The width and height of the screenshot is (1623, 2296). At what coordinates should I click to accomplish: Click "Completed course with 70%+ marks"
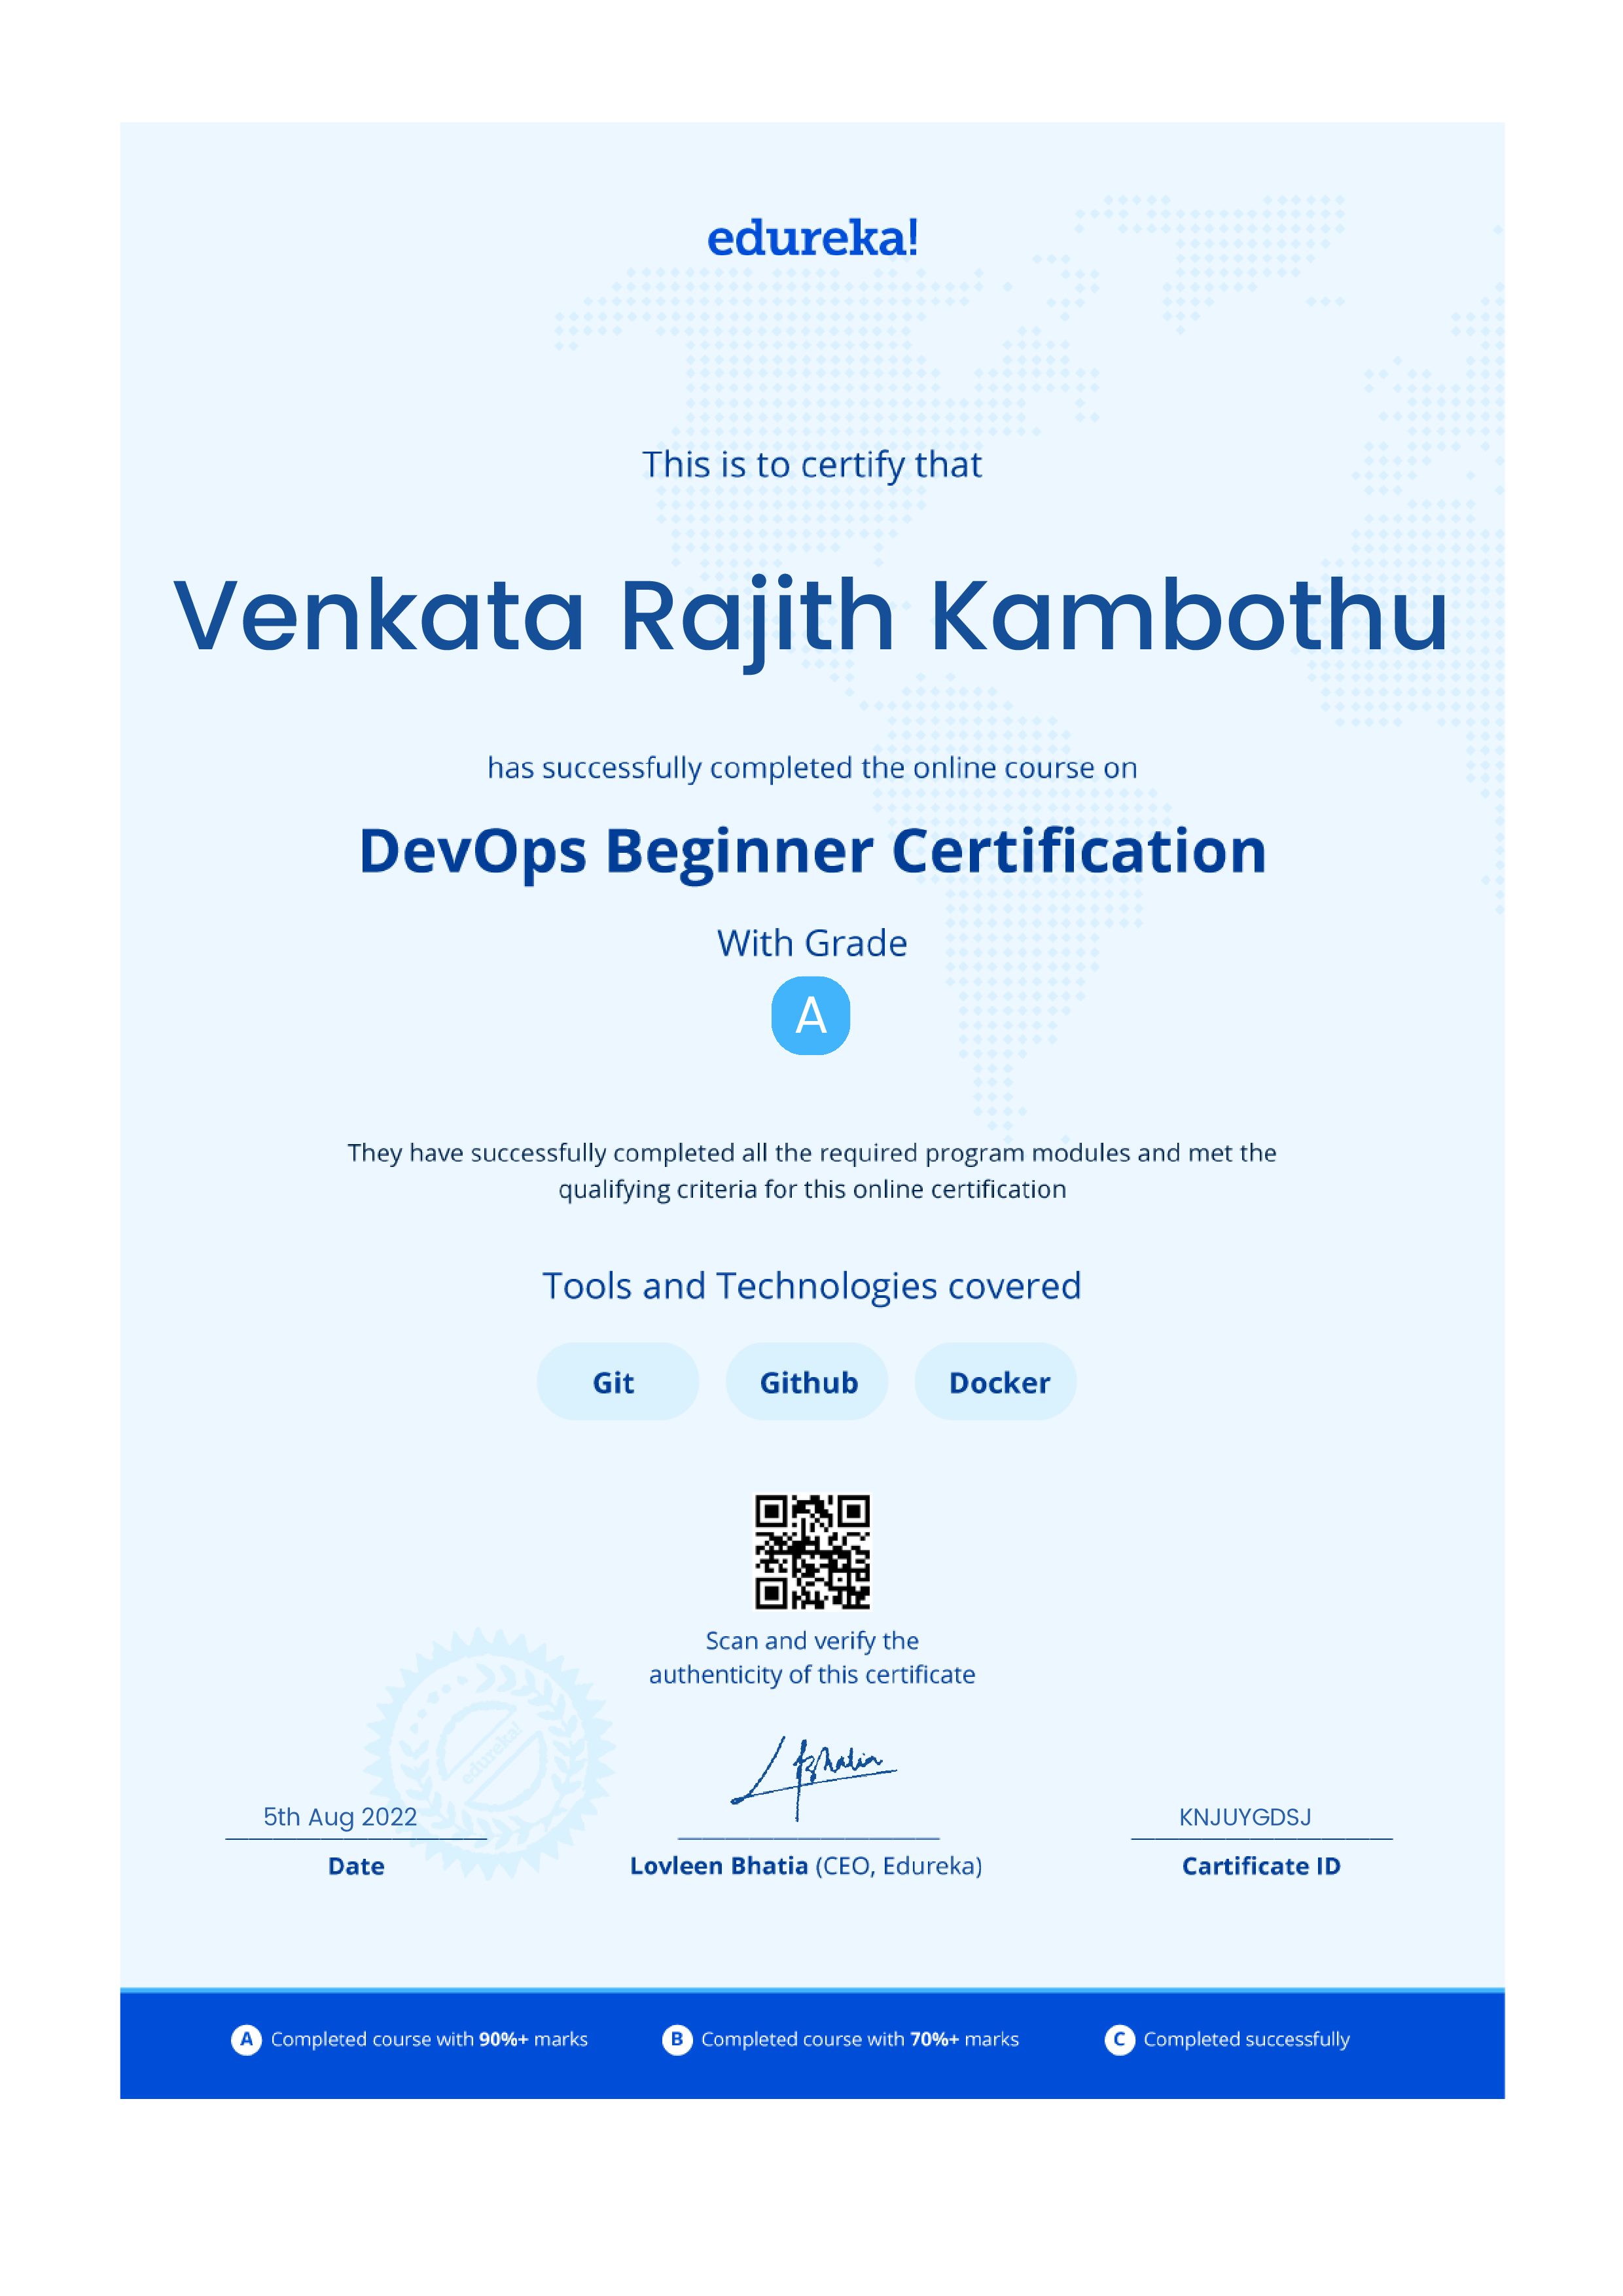pos(860,2040)
